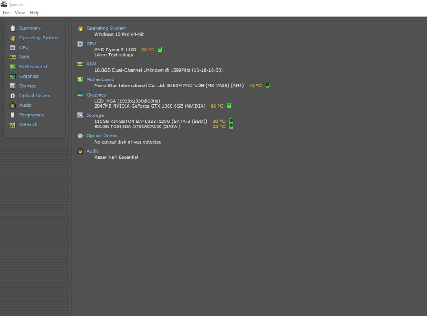Open the Audio heading link in summary
Screen dimensions: 427x316
click(x=93, y=151)
